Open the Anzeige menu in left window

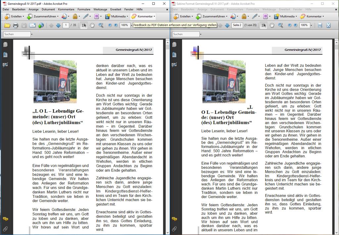[x=33, y=9]
